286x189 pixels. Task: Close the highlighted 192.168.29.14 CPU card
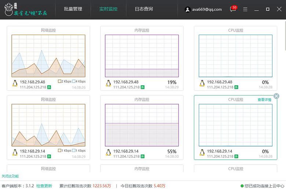click(x=276, y=96)
